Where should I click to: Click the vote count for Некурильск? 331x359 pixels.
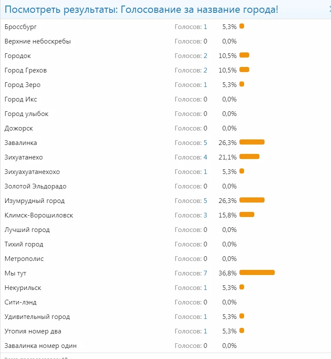click(x=205, y=288)
